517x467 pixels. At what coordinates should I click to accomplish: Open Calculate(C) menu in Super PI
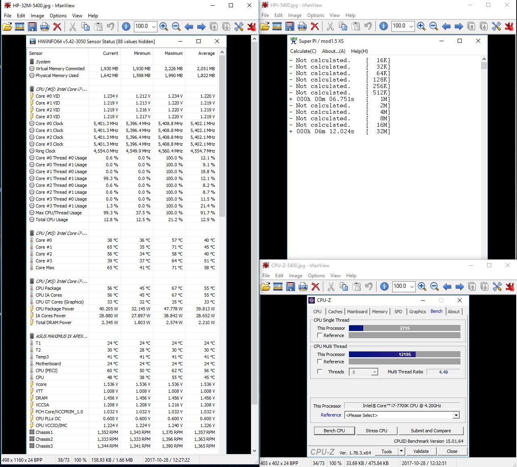tap(303, 51)
